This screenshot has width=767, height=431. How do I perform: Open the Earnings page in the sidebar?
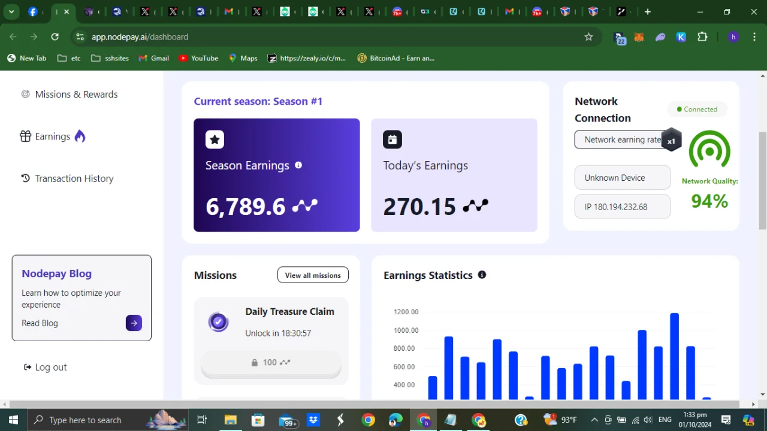[53, 136]
